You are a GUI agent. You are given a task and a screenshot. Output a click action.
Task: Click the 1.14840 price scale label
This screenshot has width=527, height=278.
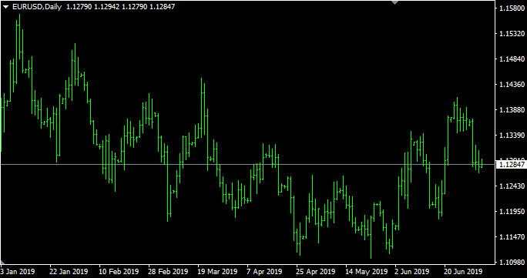click(512, 59)
